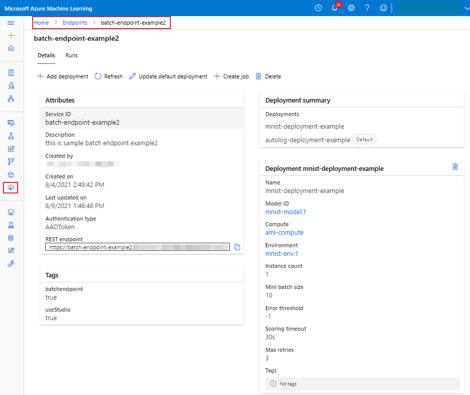Navigate to Home breadcrumb link
Viewport: 470px width, 395px height.
pos(41,23)
